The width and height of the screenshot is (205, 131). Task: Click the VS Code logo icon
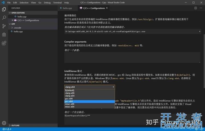point(3,3)
